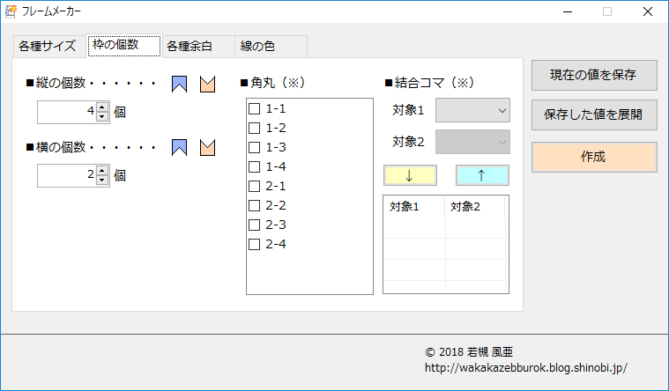
Task: Click the フレームメーカー app icon in title bar
Action: pos(11,11)
